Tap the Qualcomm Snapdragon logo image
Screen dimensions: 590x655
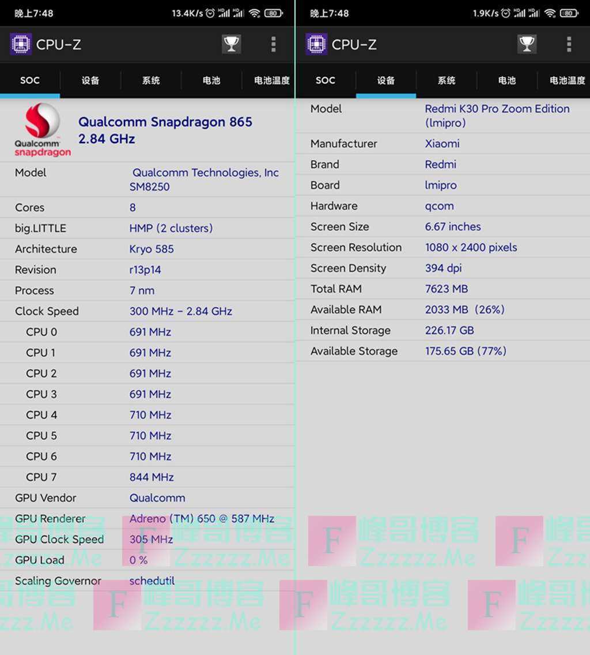tap(42, 130)
